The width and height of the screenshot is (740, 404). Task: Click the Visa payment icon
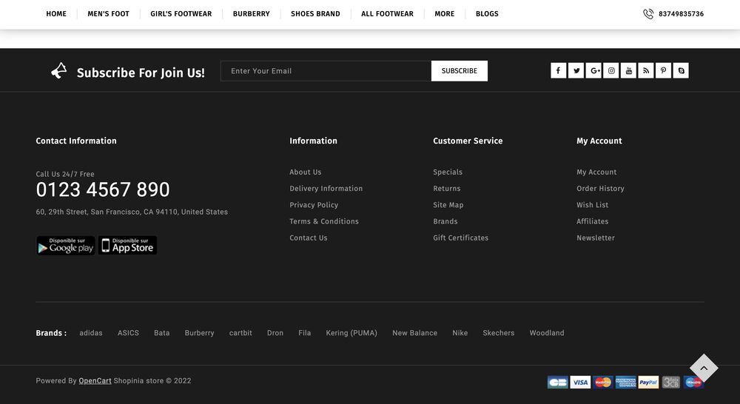coord(580,383)
